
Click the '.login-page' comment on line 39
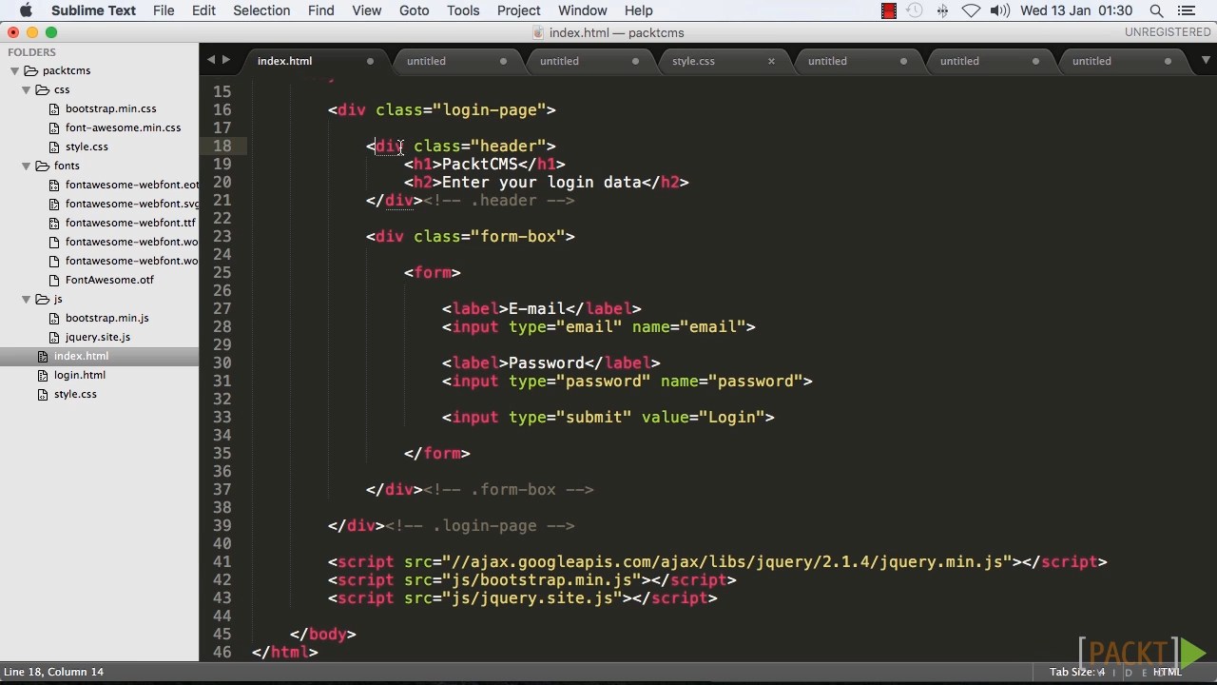coord(480,525)
